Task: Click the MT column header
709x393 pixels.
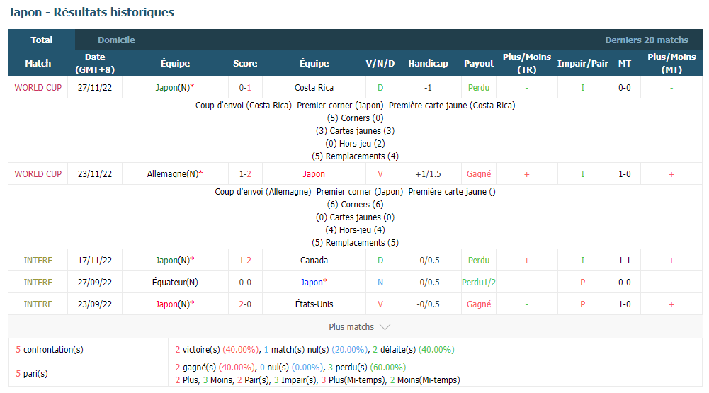Action: 625,63
